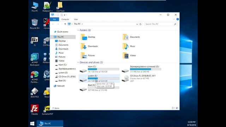Go up one folder level

65,24
